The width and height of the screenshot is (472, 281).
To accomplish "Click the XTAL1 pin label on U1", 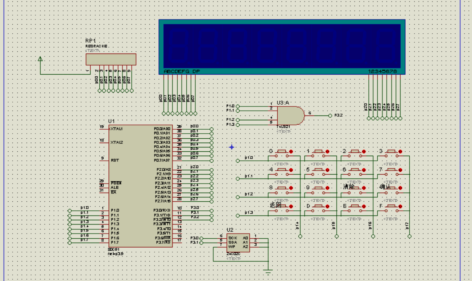I will point(116,129).
